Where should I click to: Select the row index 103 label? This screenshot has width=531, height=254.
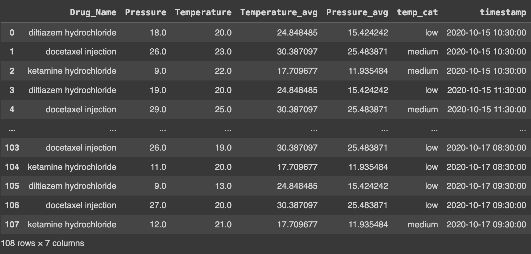click(12, 148)
